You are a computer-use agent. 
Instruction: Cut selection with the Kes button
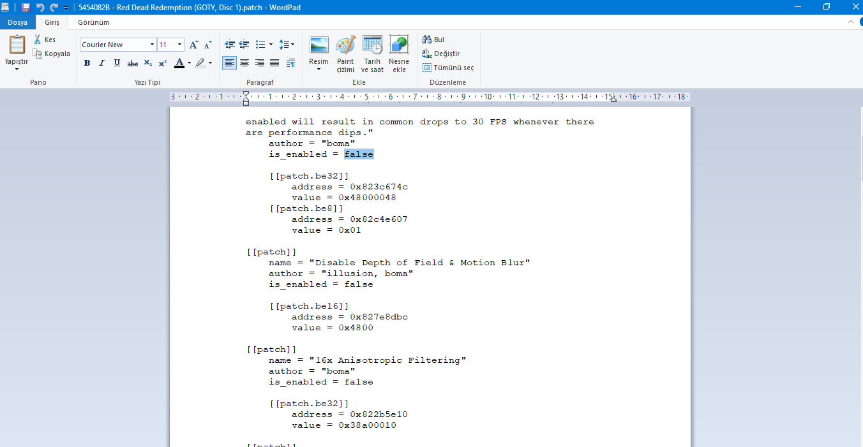45,40
